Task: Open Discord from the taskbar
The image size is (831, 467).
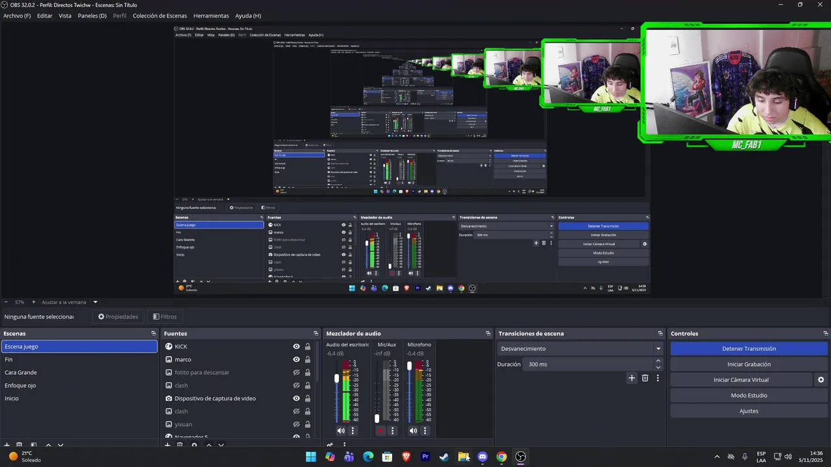Action: point(482,457)
